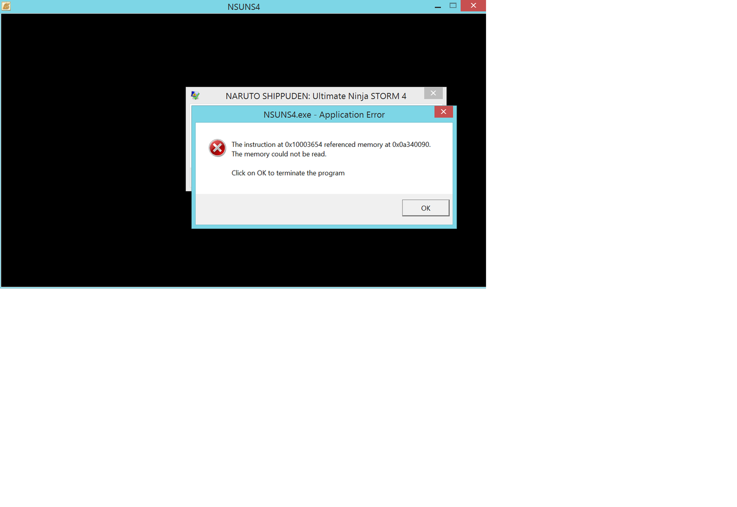737x507 pixels.
Task: Maximize the NSUNS4 window
Action: pos(453,6)
